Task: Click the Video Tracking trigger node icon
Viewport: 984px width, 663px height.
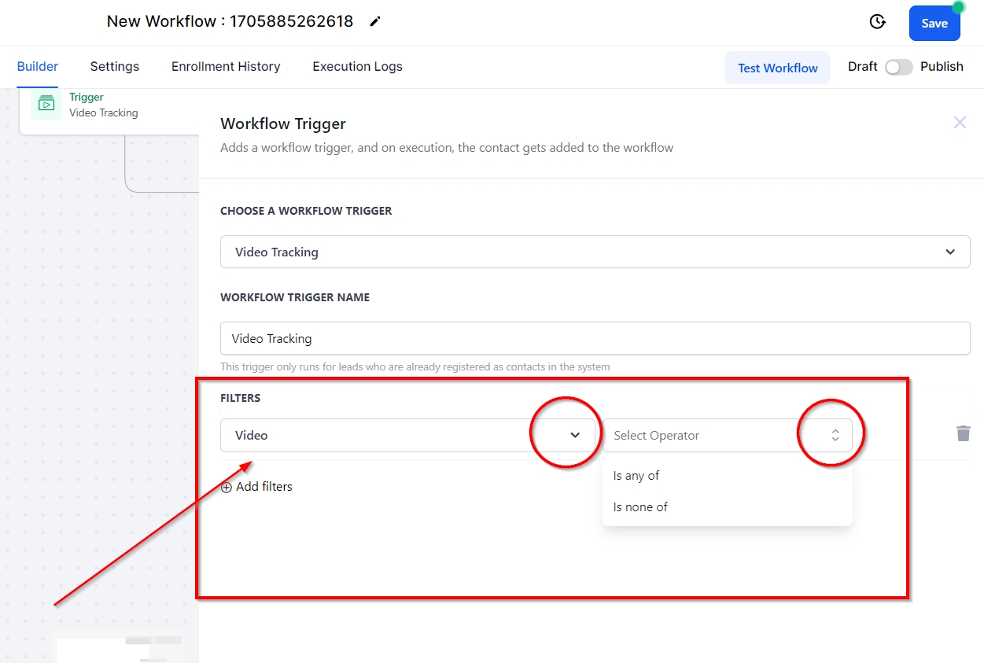Action: pos(46,105)
